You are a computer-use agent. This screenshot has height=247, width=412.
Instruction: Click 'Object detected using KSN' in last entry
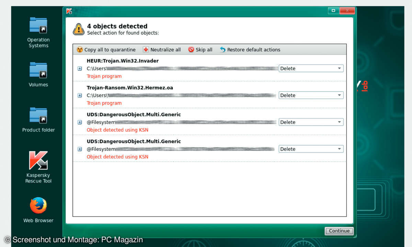(117, 156)
